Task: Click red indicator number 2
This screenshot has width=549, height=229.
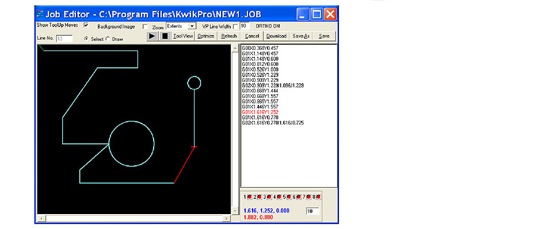Action: 260,197
